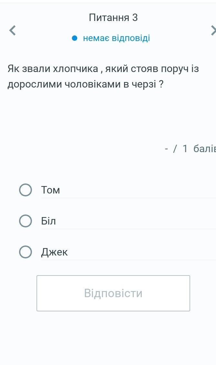Viewport: 216px width, 365px height.
Task: Click the dash in the score indicator
Action: pos(166,149)
